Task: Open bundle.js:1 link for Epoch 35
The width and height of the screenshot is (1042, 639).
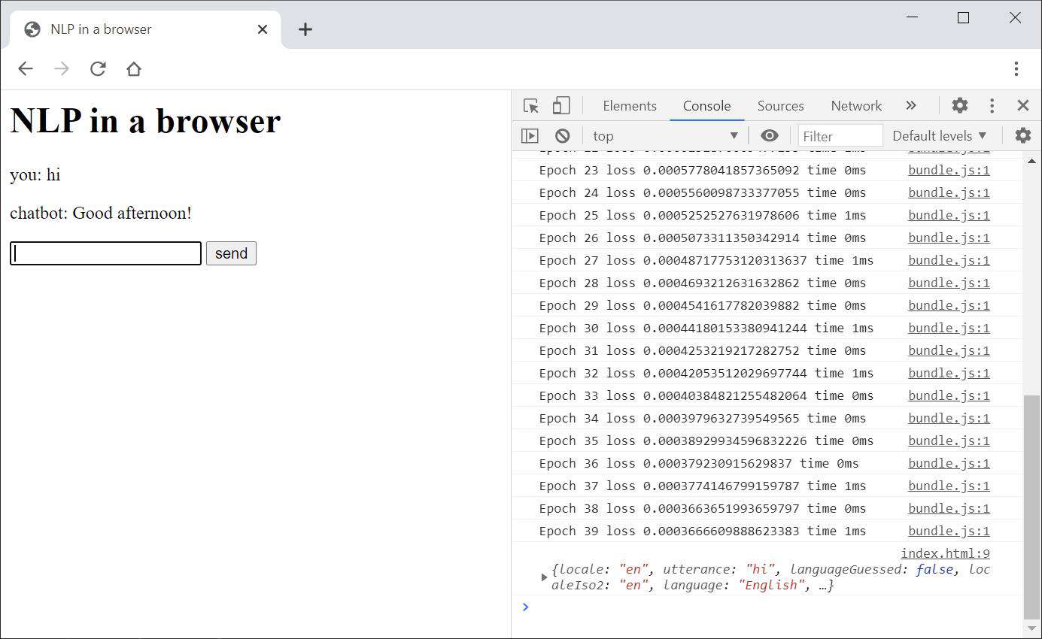Action: (949, 441)
